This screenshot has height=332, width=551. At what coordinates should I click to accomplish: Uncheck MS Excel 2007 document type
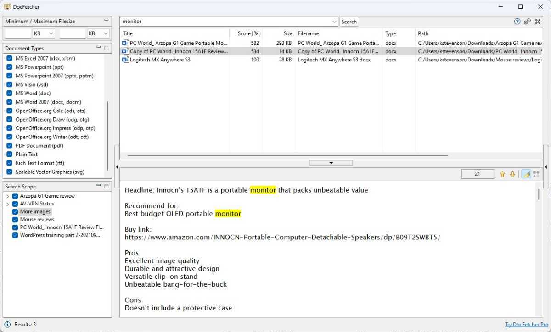click(x=10, y=58)
